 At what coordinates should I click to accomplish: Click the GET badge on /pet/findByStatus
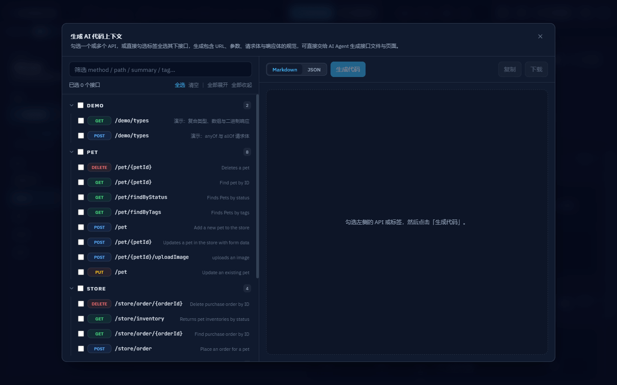(99, 197)
